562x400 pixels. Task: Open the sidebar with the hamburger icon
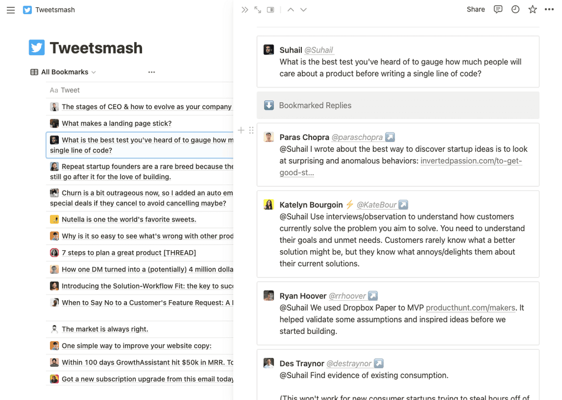point(10,10)
